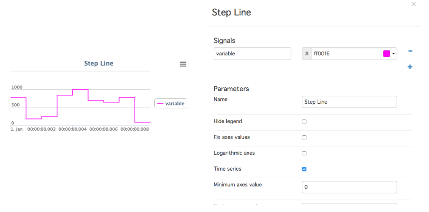Click the Signals section heading
Viewport: 429px width, 212px height.
[x=225, y=41]
